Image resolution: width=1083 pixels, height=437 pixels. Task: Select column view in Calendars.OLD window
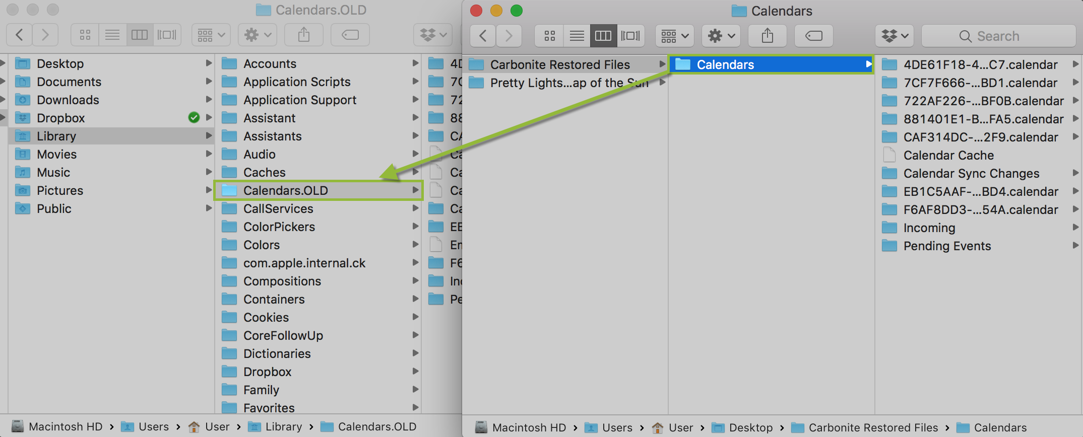(x=140, y=35)
